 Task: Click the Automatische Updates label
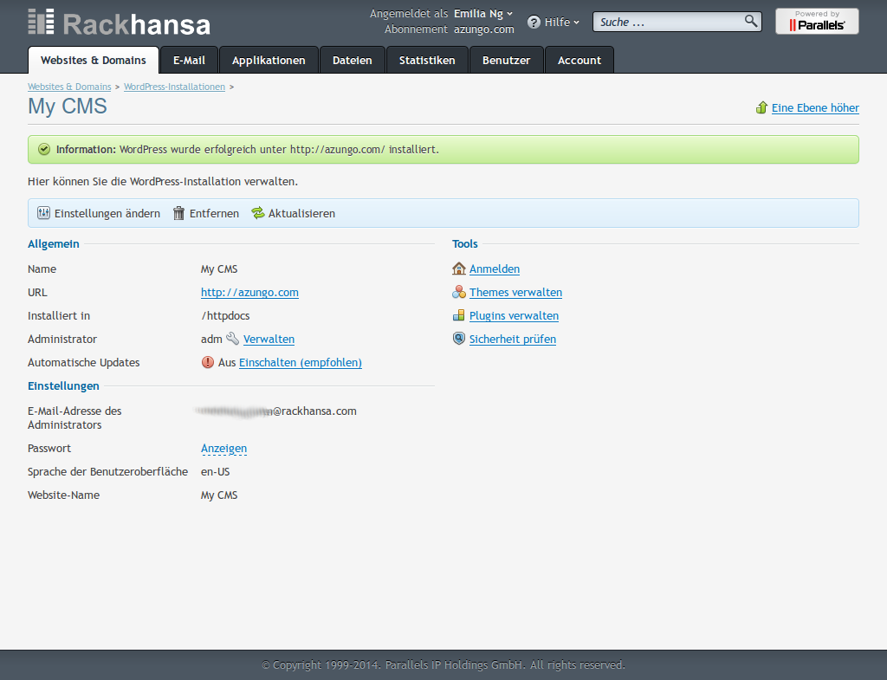84,363
